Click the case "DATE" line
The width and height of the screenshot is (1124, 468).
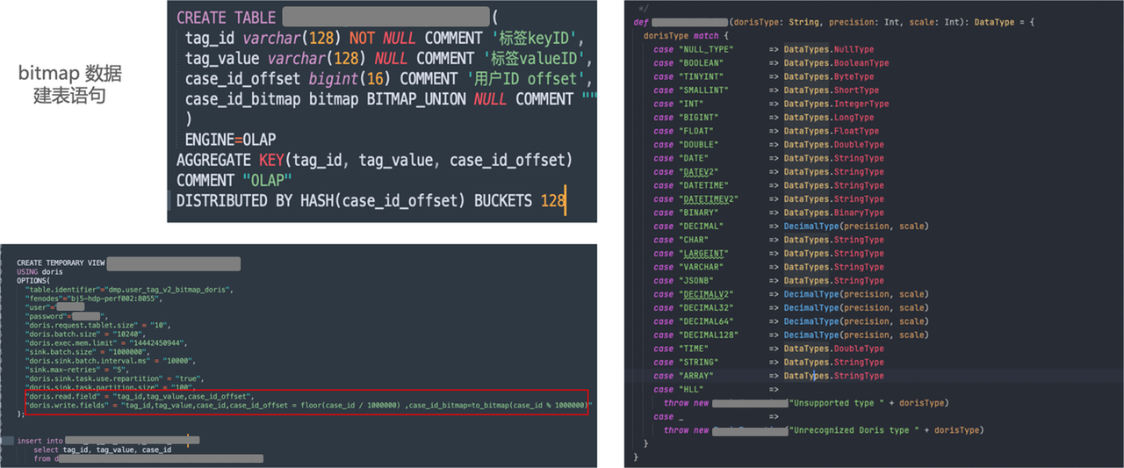pyautogui.click(x=768, y=158)
